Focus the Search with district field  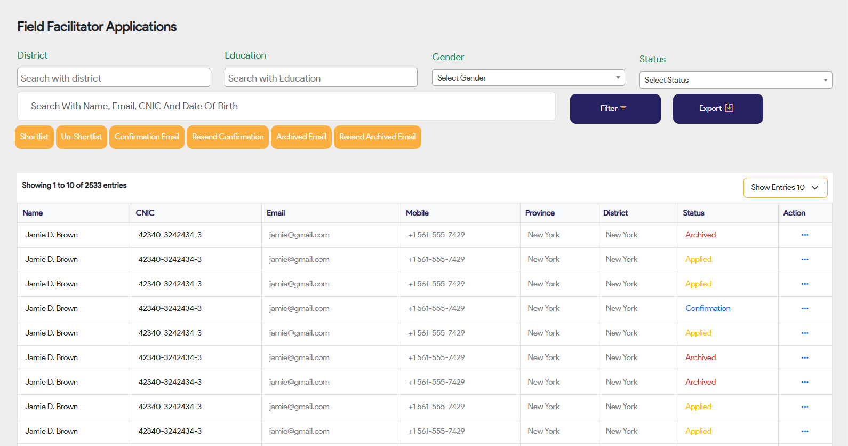(114, 78)
